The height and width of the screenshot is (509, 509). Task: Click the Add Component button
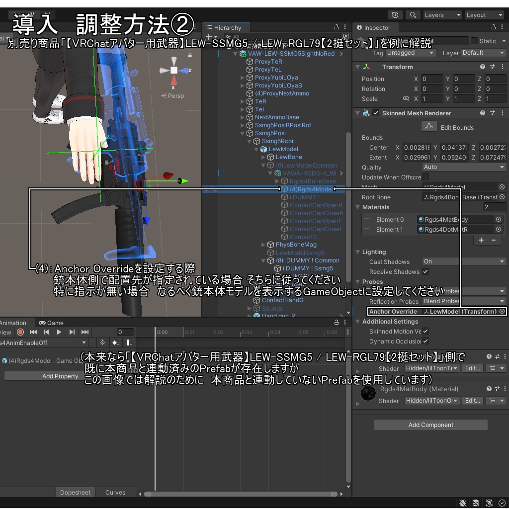pos(431,425)
